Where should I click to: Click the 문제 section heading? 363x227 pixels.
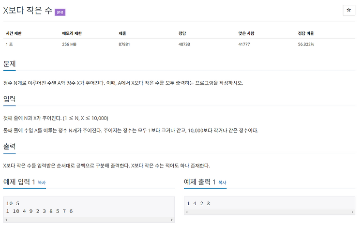(10, 64)
